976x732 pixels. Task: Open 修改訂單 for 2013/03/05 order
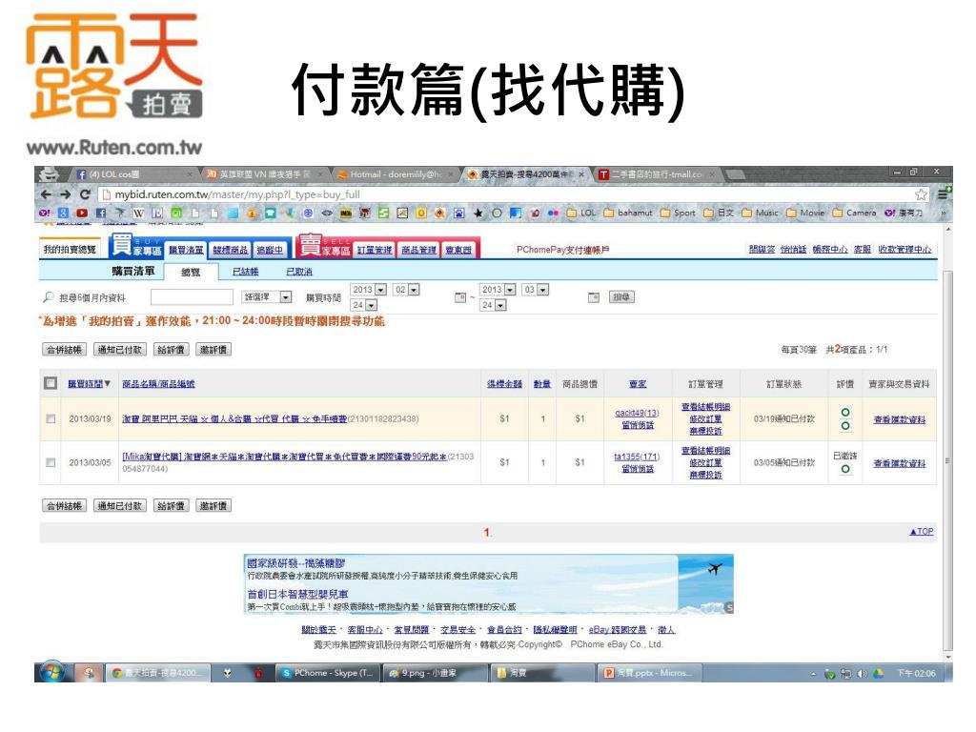(x=706, y=462)
